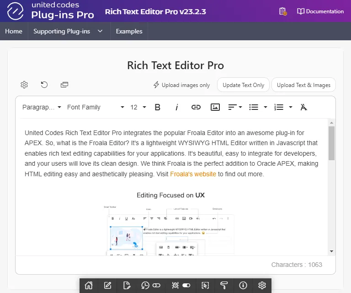Click the Upload Text & Images button

click(303, 85)
